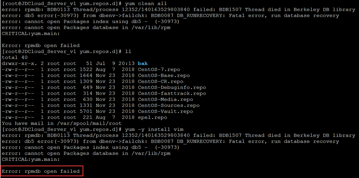Click the CentOS-Sources.repo filename

pyautogui.click(x=168, y=105)
